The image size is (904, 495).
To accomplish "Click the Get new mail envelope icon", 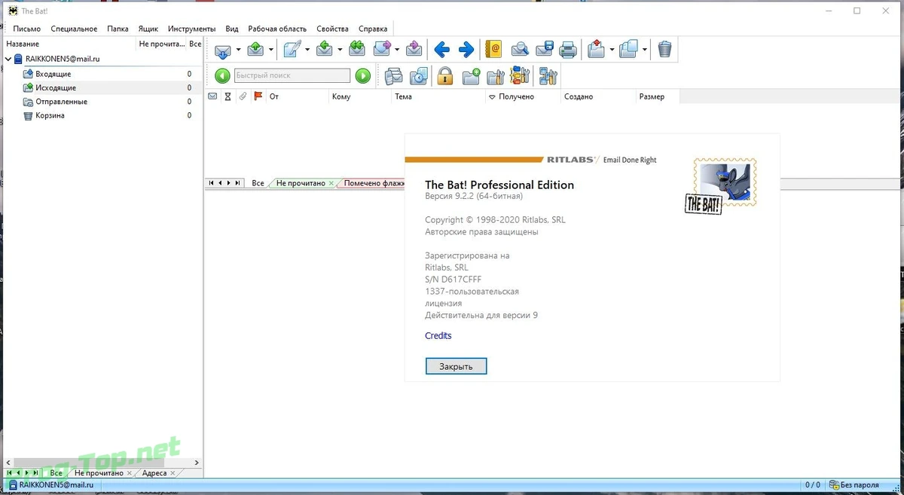I will pyautogui.click(x=223, y=50).
